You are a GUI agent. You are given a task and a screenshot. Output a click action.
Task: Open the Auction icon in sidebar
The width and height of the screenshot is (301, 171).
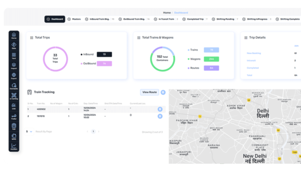[14, 147]
